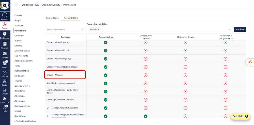Open the Dashboard icon in global navigation

click(x=5, y=34)
